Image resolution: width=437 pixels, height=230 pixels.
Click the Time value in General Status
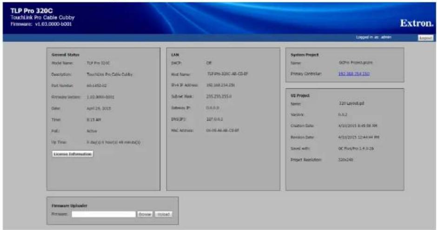point(94,120)
